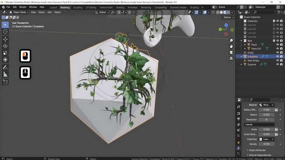This screenshot has height=160, width=285.
Task: Collapse the Bark collection
Action: coord(241,41)
